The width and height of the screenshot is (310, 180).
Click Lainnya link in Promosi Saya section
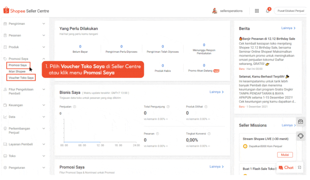pos(217,167)
